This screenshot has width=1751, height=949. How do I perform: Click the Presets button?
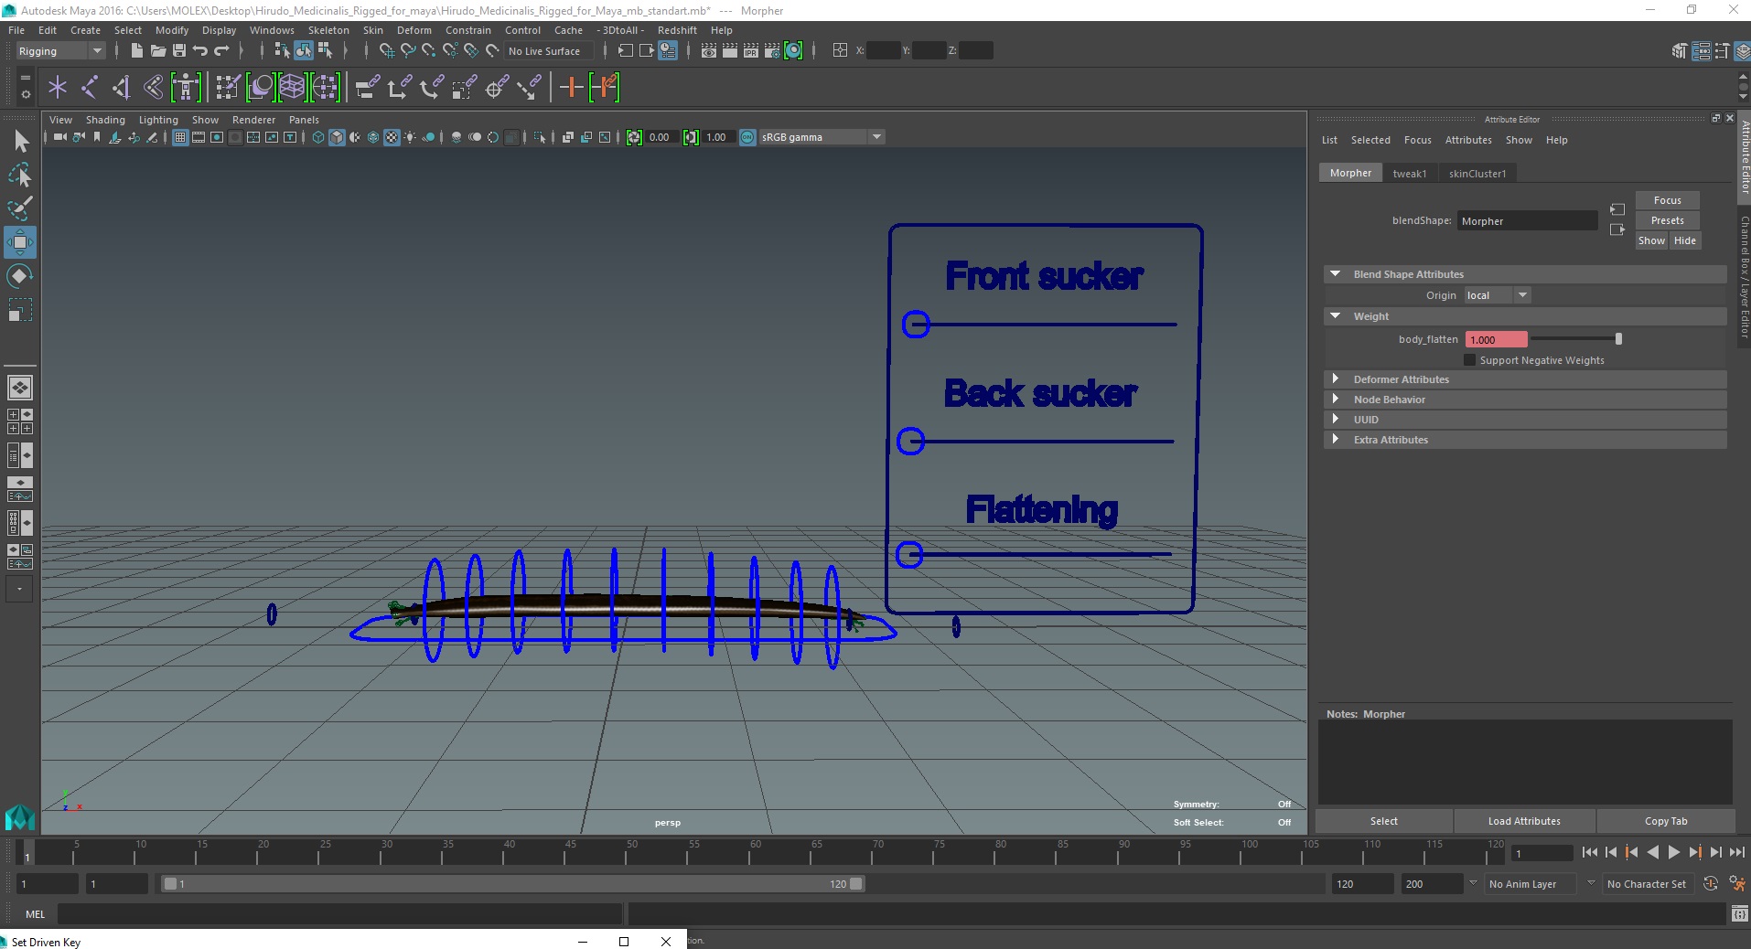click(1667, 220)
